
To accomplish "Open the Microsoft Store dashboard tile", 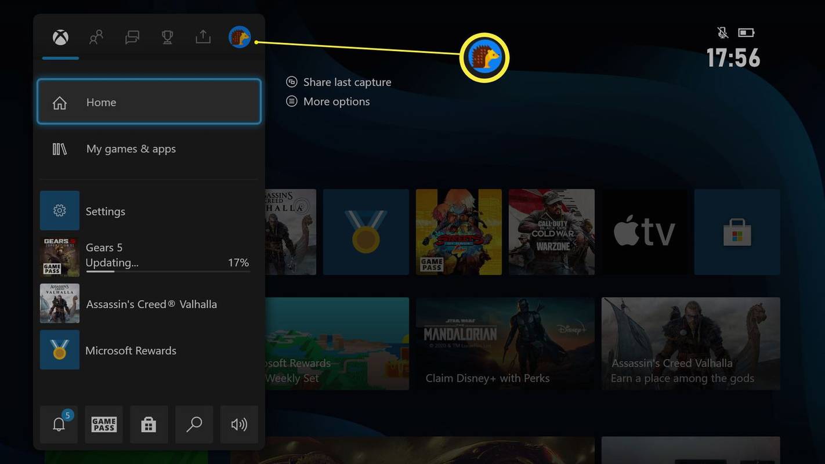I will point(737,232).
